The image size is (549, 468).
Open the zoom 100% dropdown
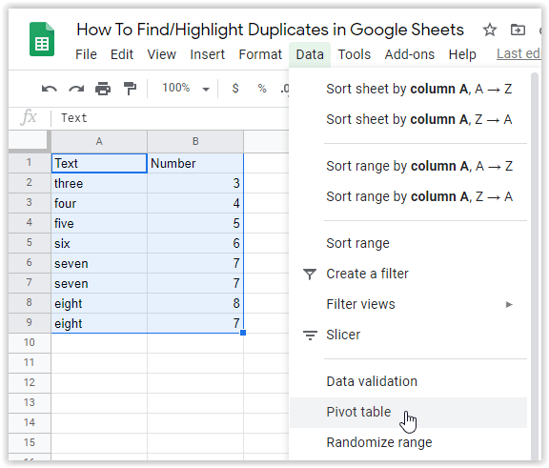click(186, 88)
